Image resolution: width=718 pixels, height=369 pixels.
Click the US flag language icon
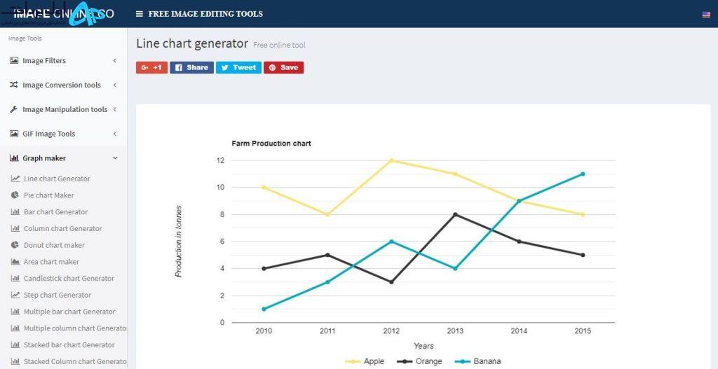(x=706, y=15)
